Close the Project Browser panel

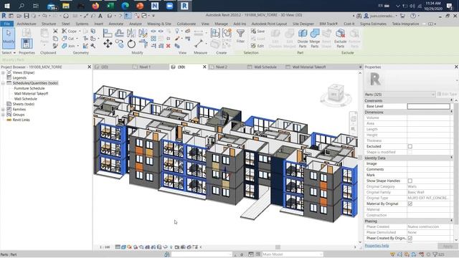pyautogui.click(x=89, y=67)
